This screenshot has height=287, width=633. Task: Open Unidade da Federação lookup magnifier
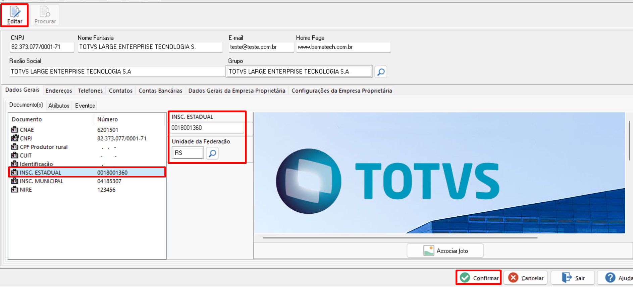pyautogui.click(x=212, y=153)
